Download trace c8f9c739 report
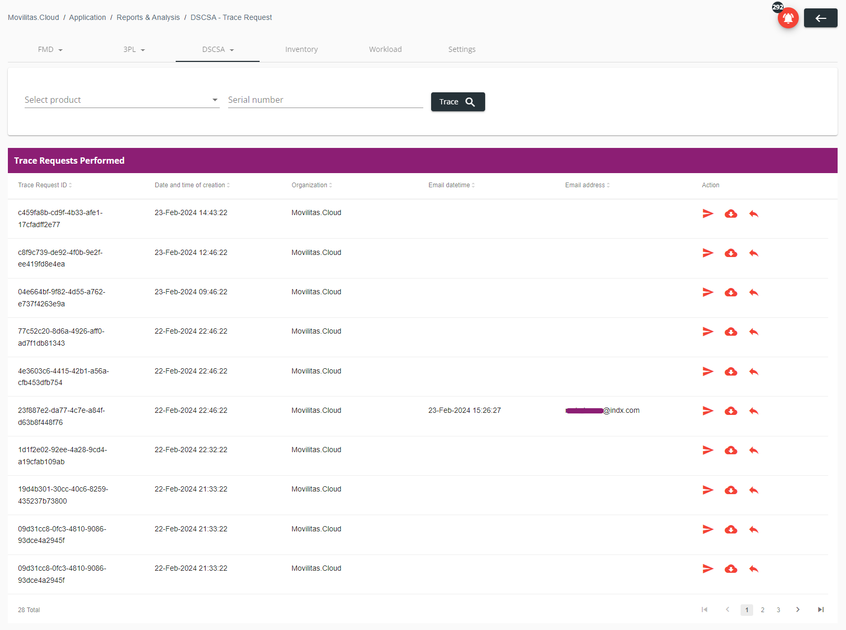The height and width of the screenshot is (630, 846). pos(731,253)
